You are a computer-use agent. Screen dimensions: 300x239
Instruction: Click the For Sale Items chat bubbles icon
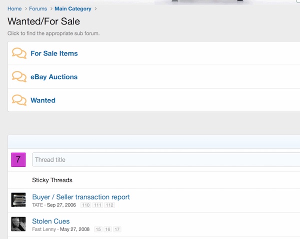point(19,53)
